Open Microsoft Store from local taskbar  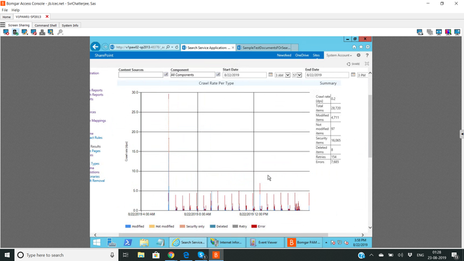pos(156,255)
